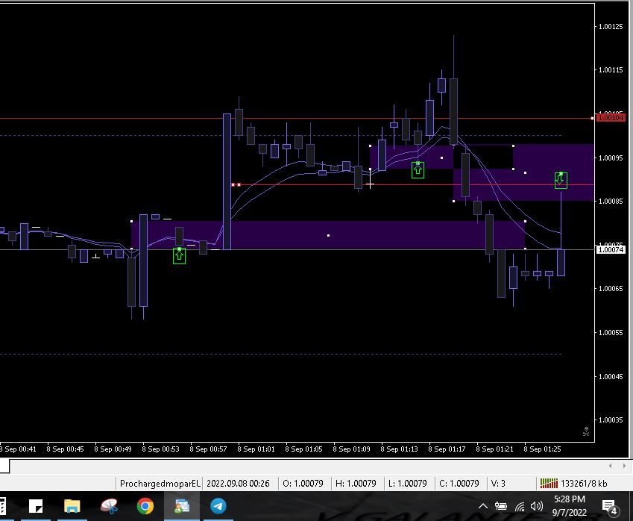Open File Explorer from the taskbar

pyautogui.click(x=72, y=506)
